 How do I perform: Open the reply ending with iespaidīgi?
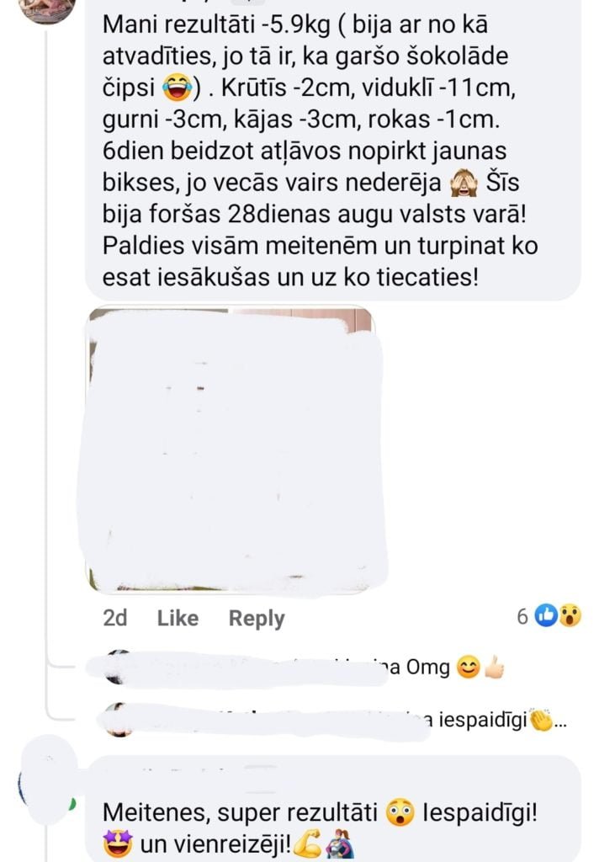pyautogui.click(x=330, y=721)
